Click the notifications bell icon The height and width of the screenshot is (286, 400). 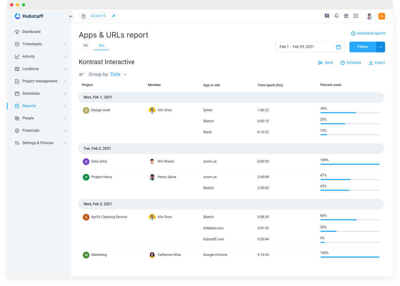click(336, 16)
